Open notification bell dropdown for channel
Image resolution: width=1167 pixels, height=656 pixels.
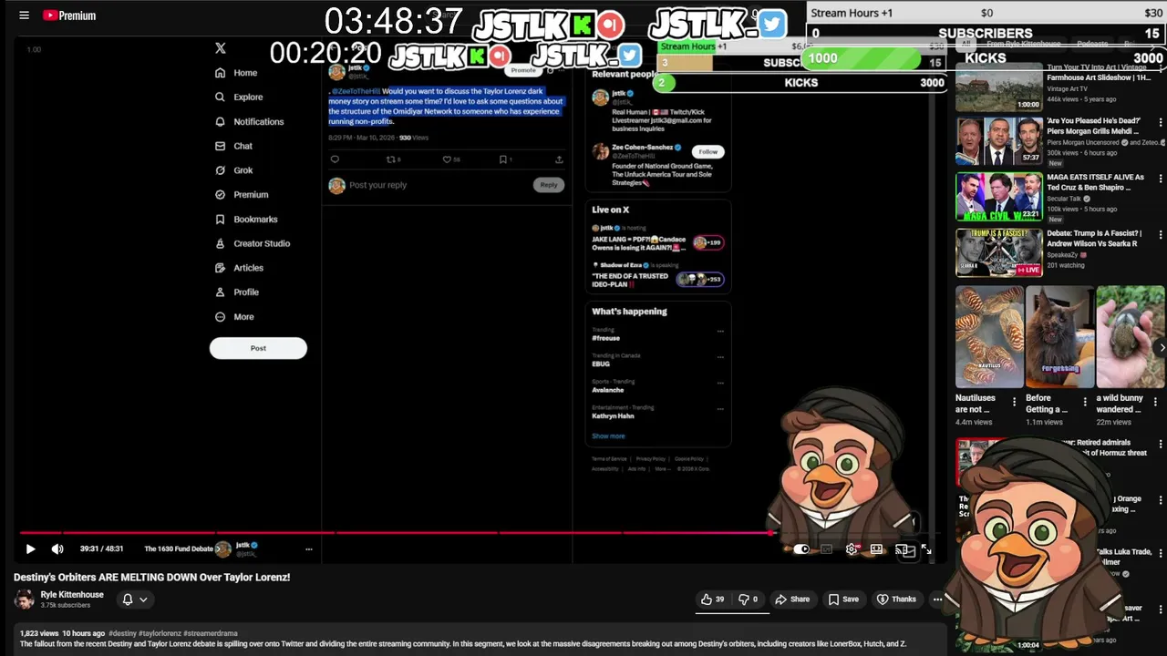pos(134,600)
